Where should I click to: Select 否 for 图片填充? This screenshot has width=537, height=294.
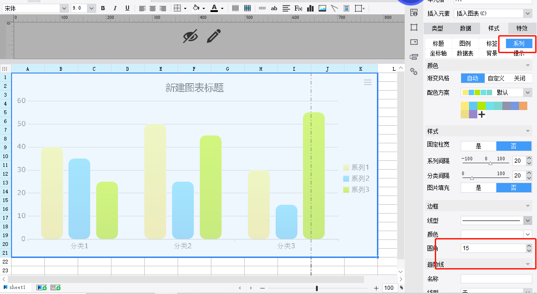(514, 188)
